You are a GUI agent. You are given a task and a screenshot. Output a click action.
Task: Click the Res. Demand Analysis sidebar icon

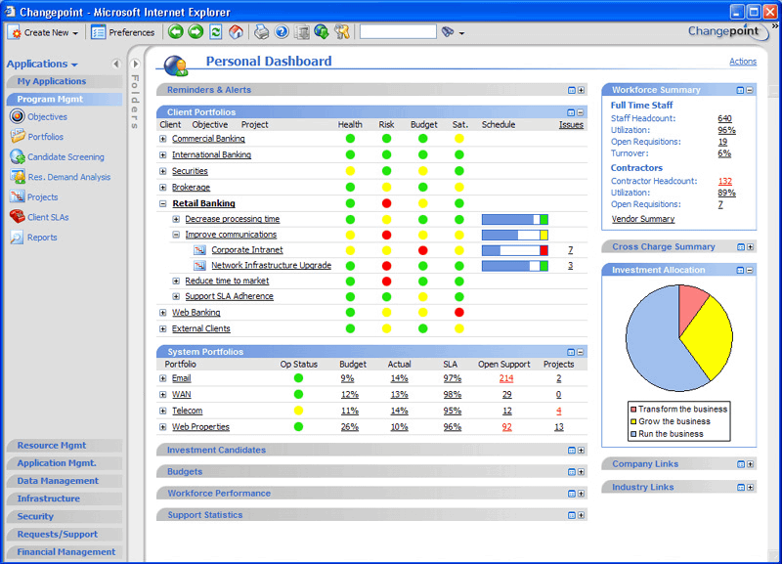tap(17, 177)
